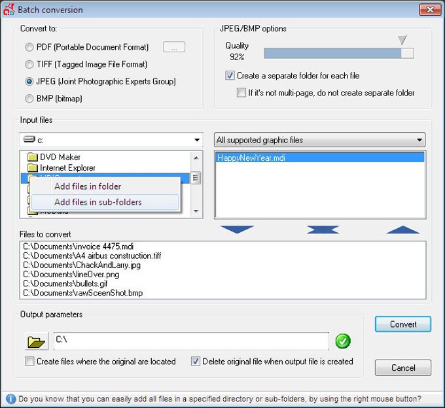Choose Add files in folder from the context menu
This screenshot has width=445, height=408.
pyautogui.click(x=105, y=186)
